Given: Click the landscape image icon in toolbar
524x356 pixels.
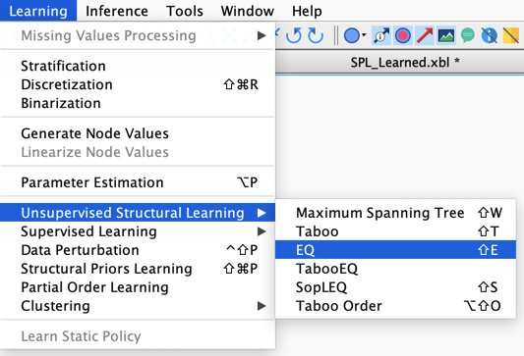Looking at the screenshot, I should (x=446, y=35).
